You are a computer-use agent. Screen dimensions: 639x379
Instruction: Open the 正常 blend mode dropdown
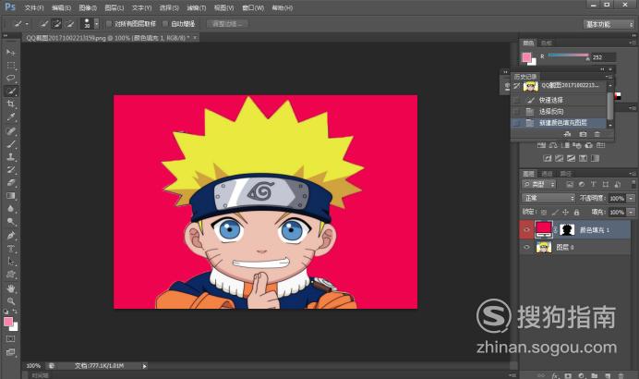pyautogui.click(x=549, y=198)
